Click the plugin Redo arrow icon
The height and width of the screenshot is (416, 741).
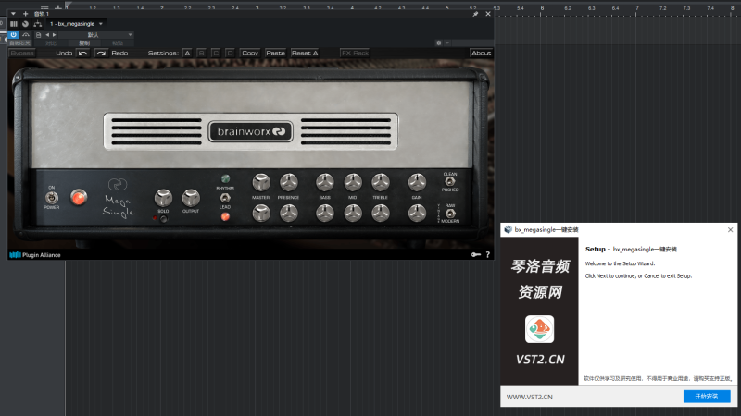pos(101,53)
